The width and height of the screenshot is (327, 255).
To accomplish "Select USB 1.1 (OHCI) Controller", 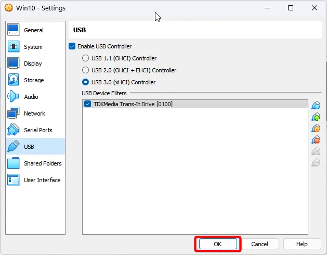I will pyautogui.click(x=85, y=58).
